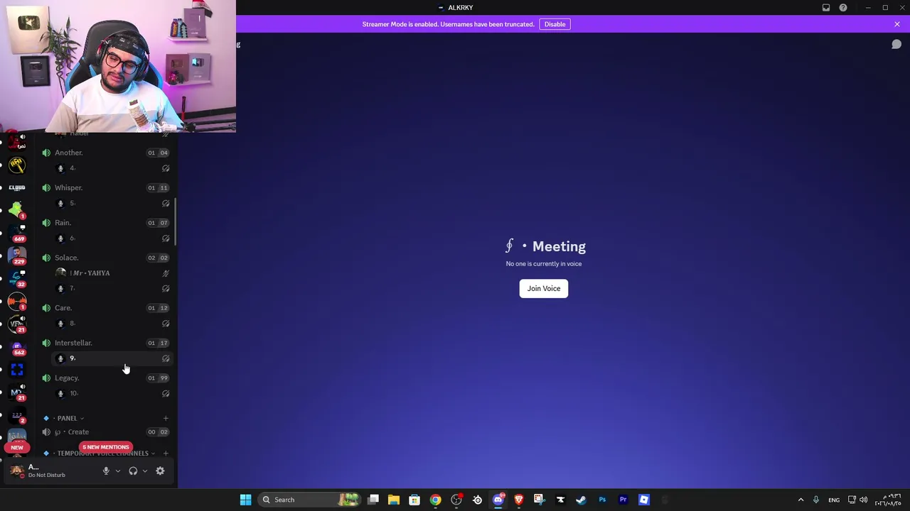Dismiss the Streamer Mode banner

pyautogui.click(x=897, y=24)
